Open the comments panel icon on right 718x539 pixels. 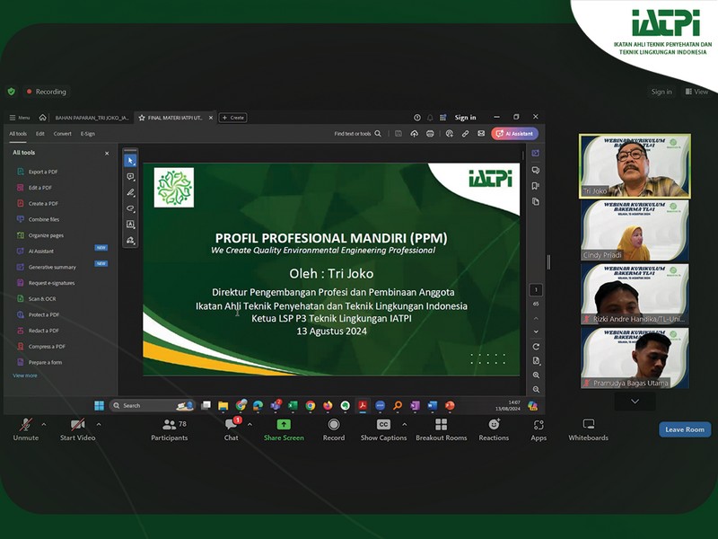535,170
